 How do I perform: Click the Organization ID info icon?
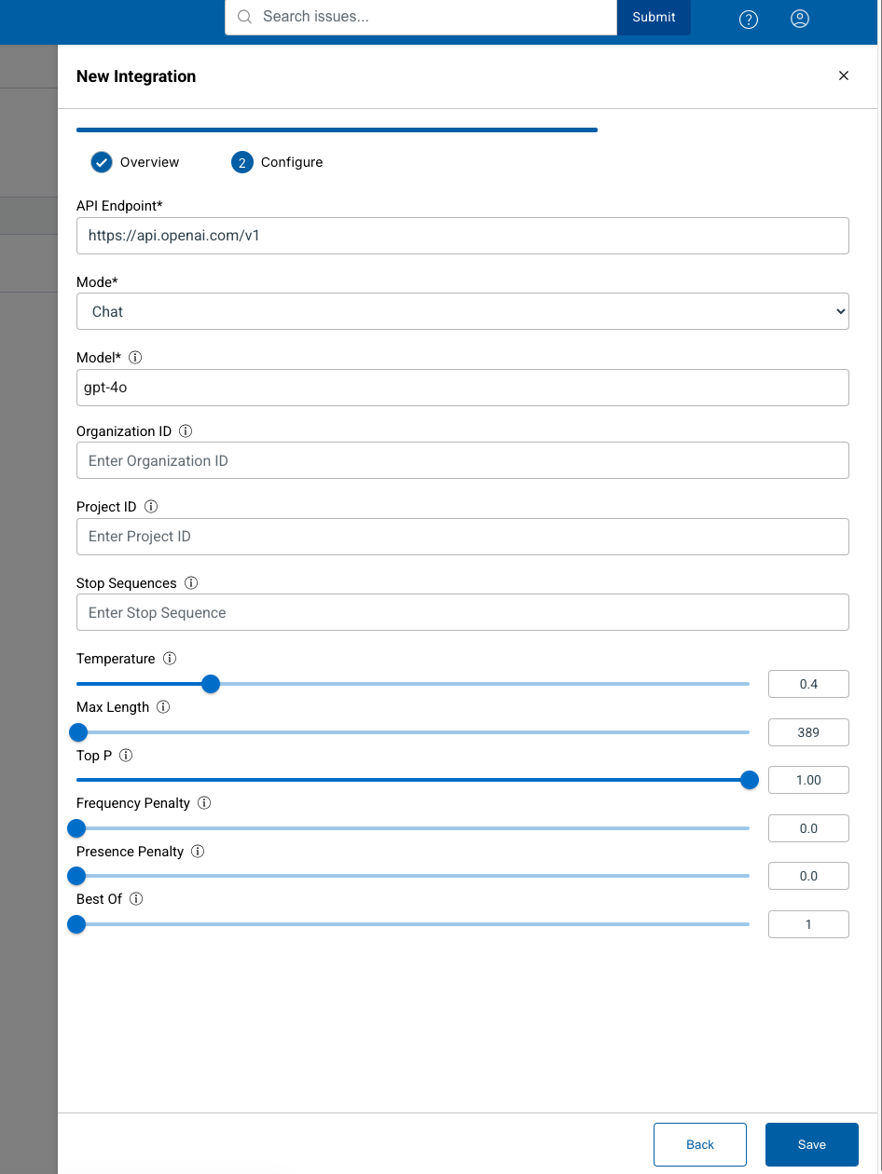[x=185, y=431]
